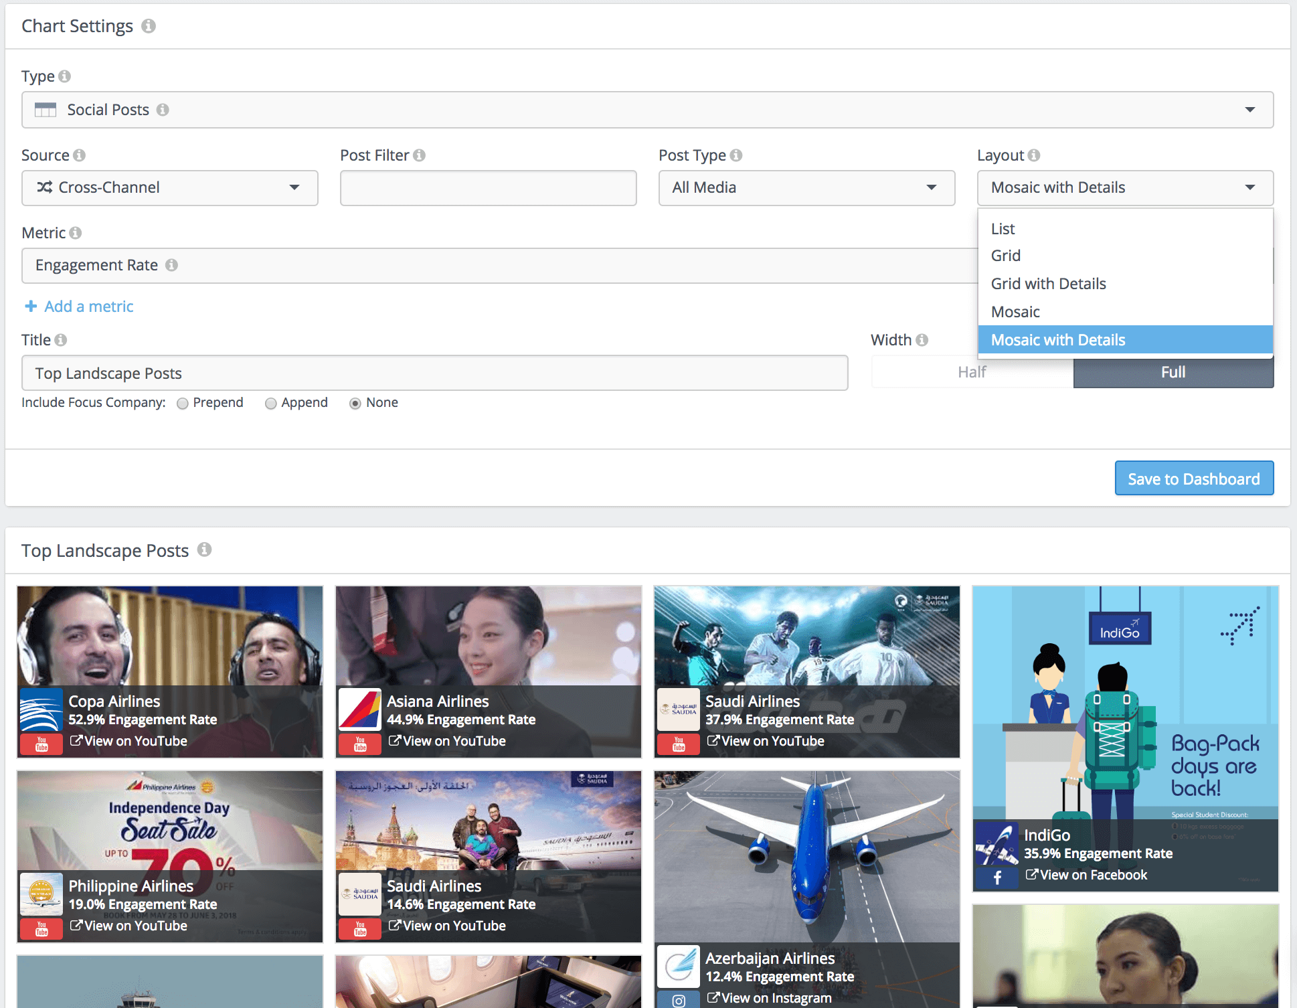
Task: Choose Mosaic layout option
Action: (1125, 312)
